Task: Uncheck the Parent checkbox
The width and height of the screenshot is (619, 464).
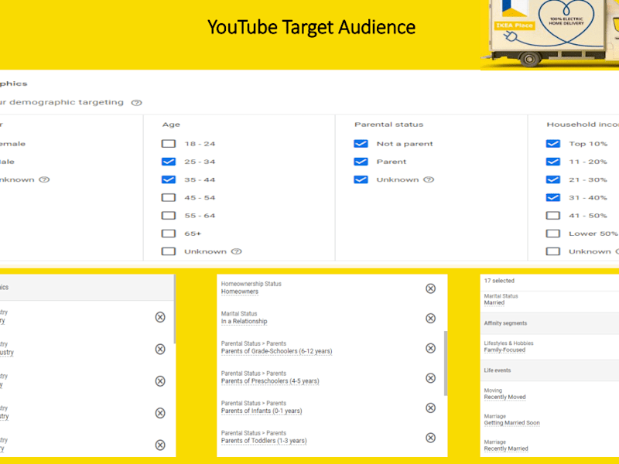Action: [x=361, y=162]
